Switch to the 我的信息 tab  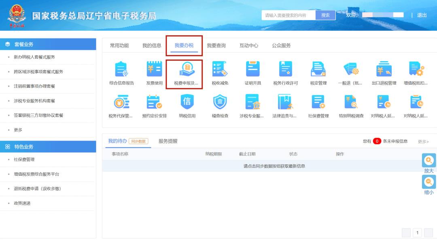(x=152, y=45)
